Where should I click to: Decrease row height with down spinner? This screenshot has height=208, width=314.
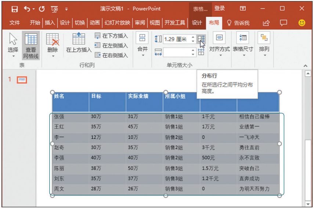click(193, 41)
